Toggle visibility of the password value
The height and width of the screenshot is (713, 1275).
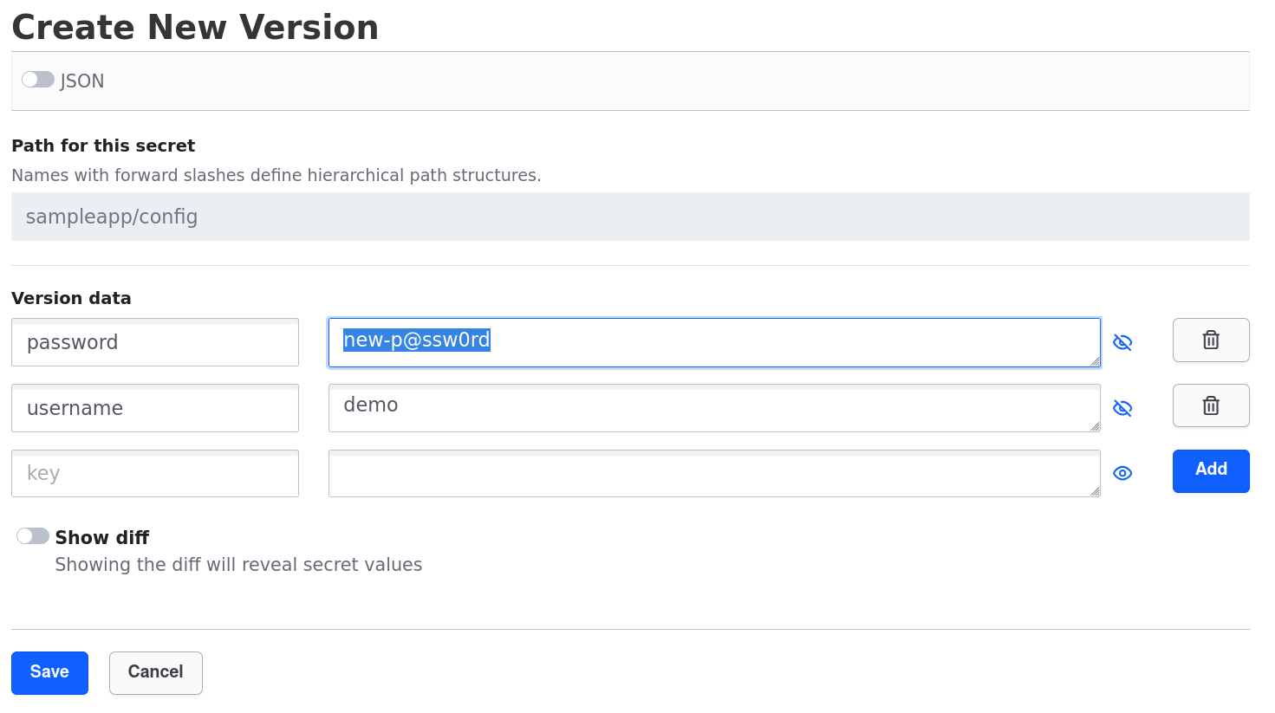coord(1122,342)
